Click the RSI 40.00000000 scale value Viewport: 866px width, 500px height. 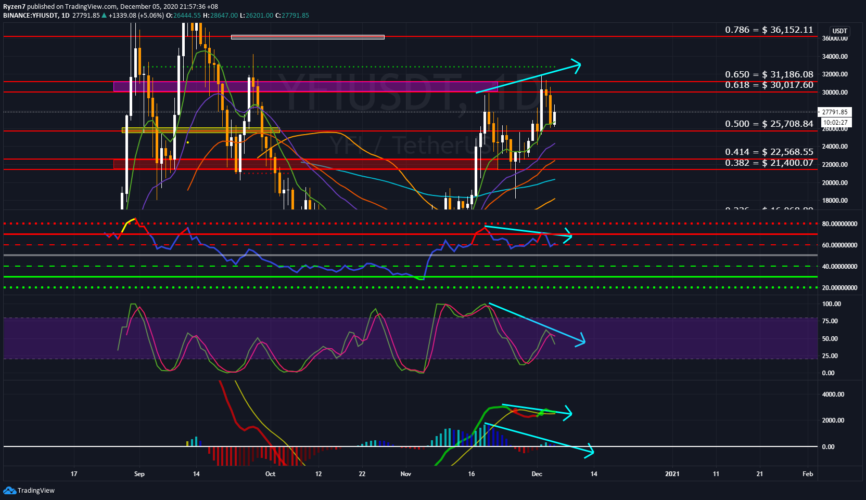pos(839,266)
